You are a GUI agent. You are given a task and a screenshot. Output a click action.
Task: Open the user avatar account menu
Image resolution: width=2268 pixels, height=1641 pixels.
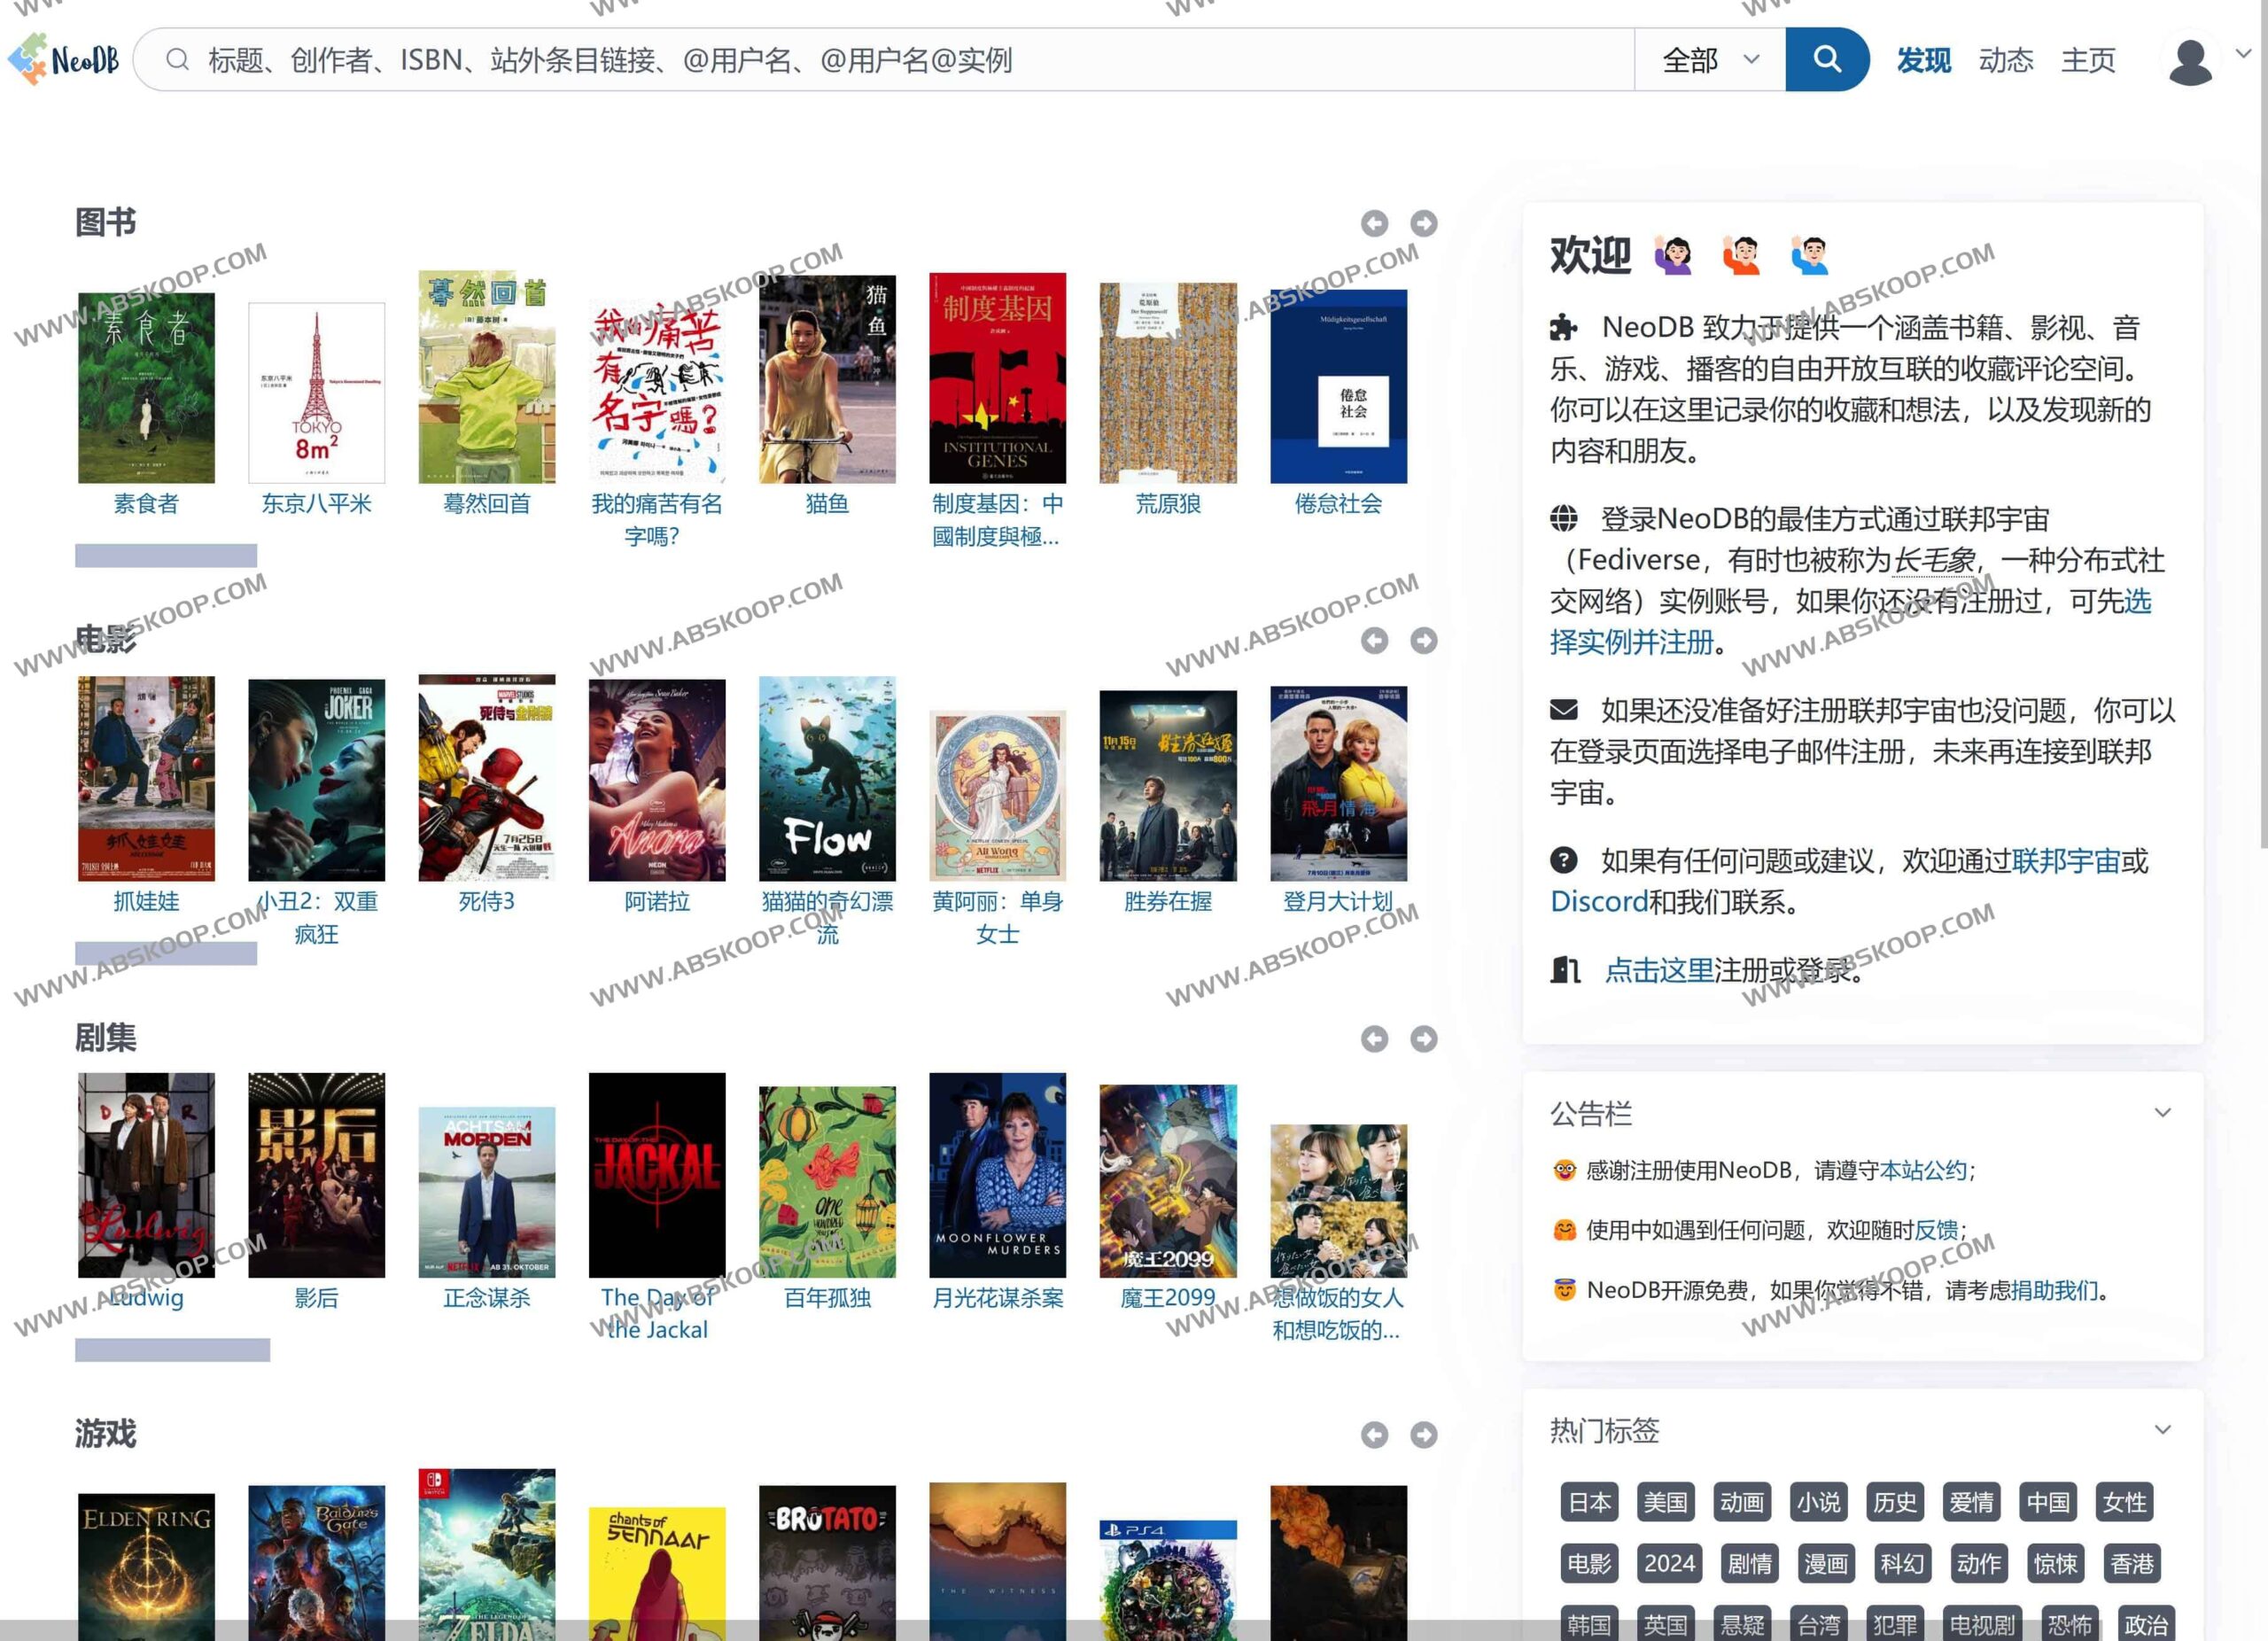[x=2190, y=61]
